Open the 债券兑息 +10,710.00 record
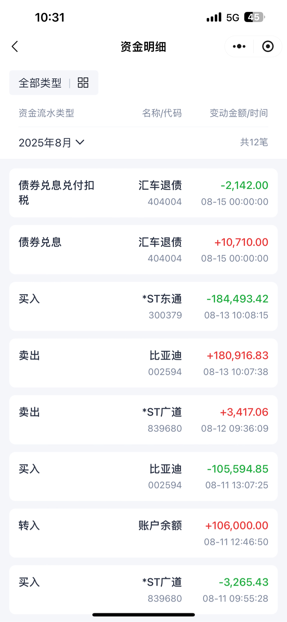The image size is (287, 622). [x=143, y=250]
